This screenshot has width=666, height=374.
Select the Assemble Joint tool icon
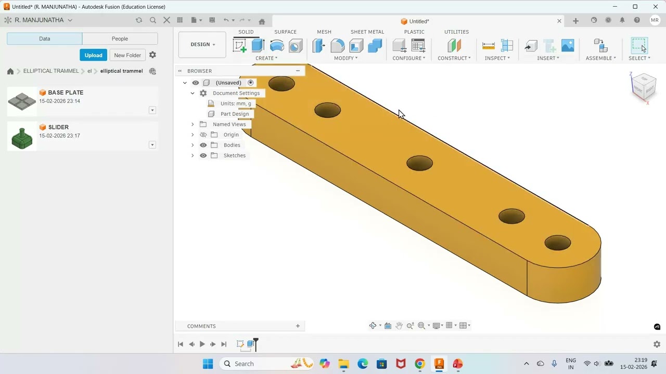click(x=600, y=46)
